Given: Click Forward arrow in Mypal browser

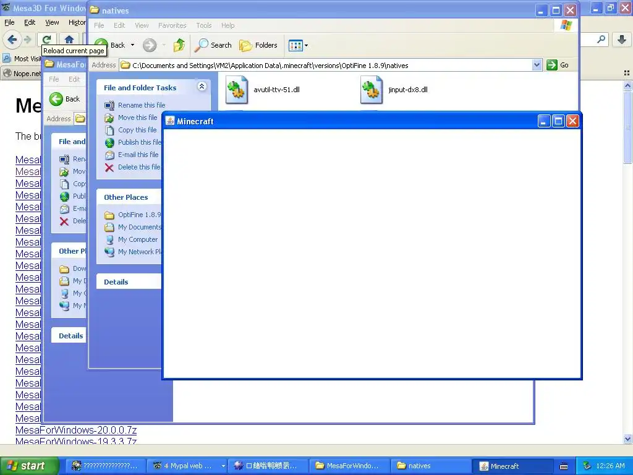Looking at the screenshot, I should [x=28, y=40].
